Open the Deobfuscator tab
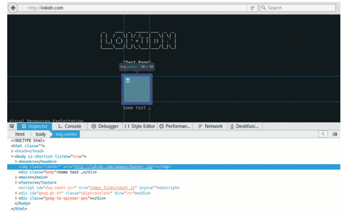 [x=245, y=126]
